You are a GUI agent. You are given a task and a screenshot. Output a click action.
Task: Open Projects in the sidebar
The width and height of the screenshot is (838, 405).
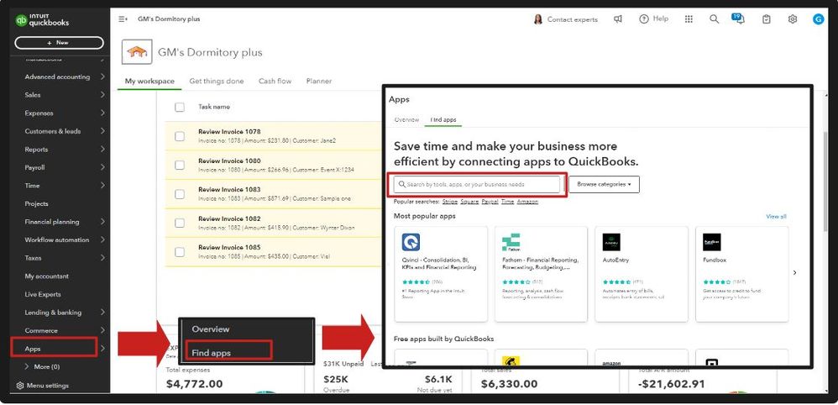36,204
